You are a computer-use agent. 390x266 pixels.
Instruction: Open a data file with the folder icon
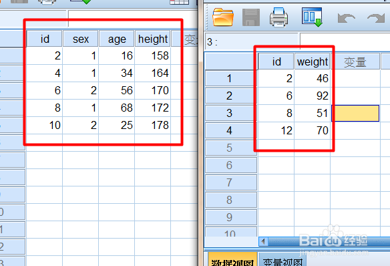[x=223, y=17]
